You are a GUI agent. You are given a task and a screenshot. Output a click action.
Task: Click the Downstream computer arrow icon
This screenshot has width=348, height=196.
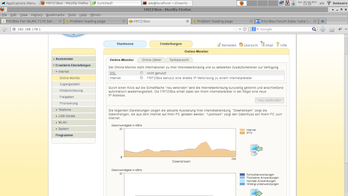[256, 149]
